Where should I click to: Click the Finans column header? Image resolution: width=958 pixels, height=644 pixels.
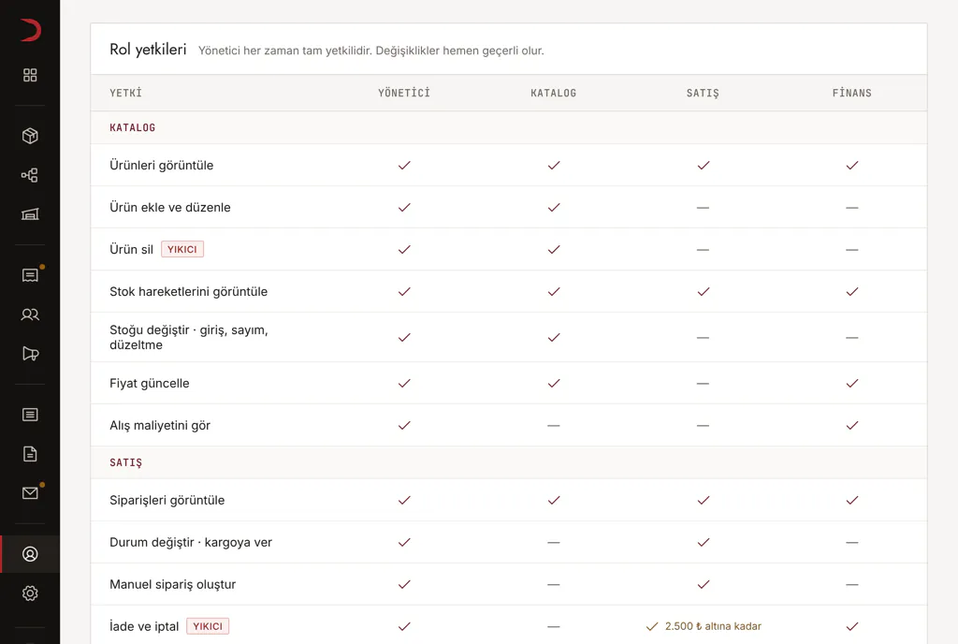[851, 93]
